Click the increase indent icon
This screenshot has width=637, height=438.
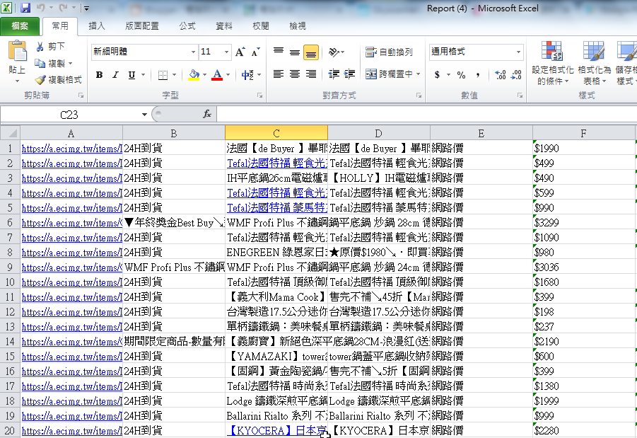click(x=349, y=74)
